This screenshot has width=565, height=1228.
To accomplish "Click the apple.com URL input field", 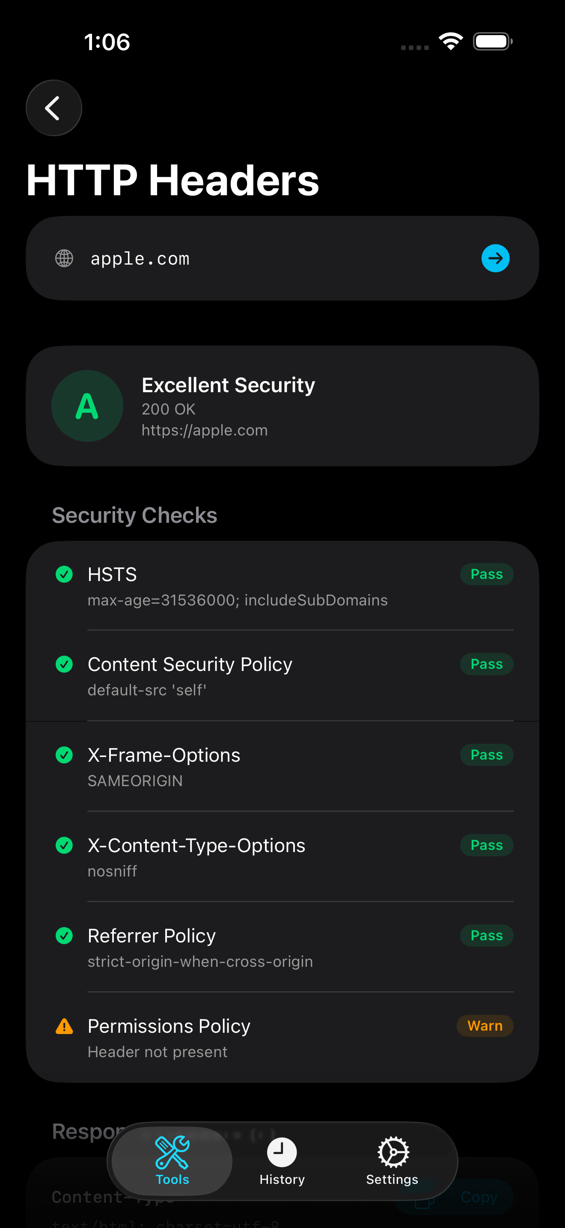I will click(x=267, y=258).
